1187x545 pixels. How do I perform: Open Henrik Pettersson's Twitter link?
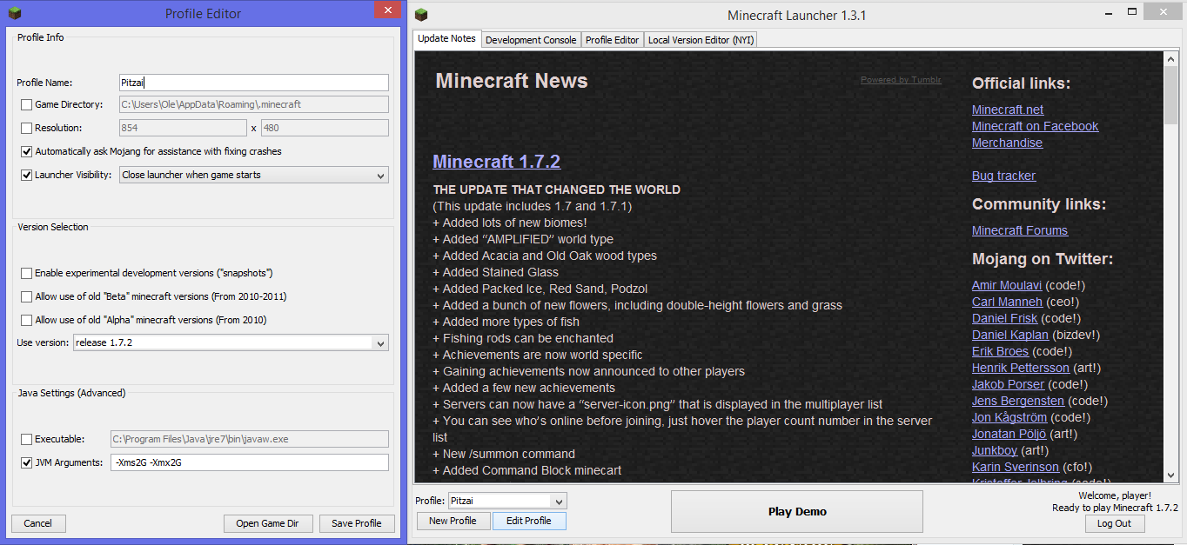[x=1021, y=368]
